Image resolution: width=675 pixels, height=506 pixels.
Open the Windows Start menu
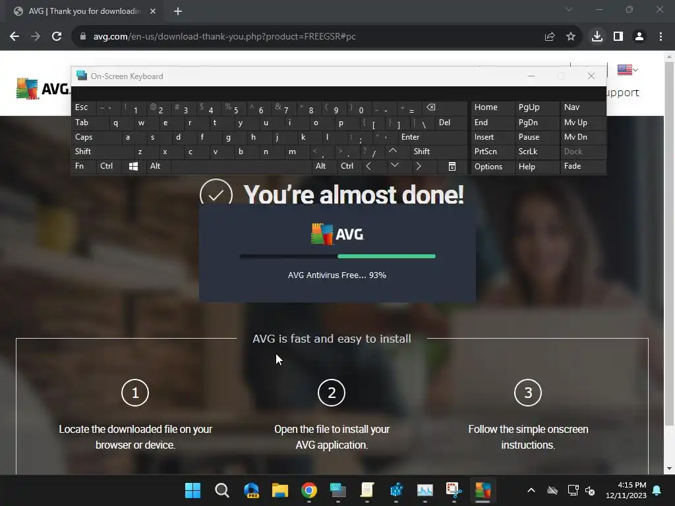pos(192,490)
